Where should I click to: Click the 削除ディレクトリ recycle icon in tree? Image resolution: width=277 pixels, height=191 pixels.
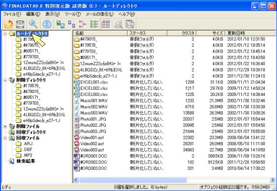[12, 80]
